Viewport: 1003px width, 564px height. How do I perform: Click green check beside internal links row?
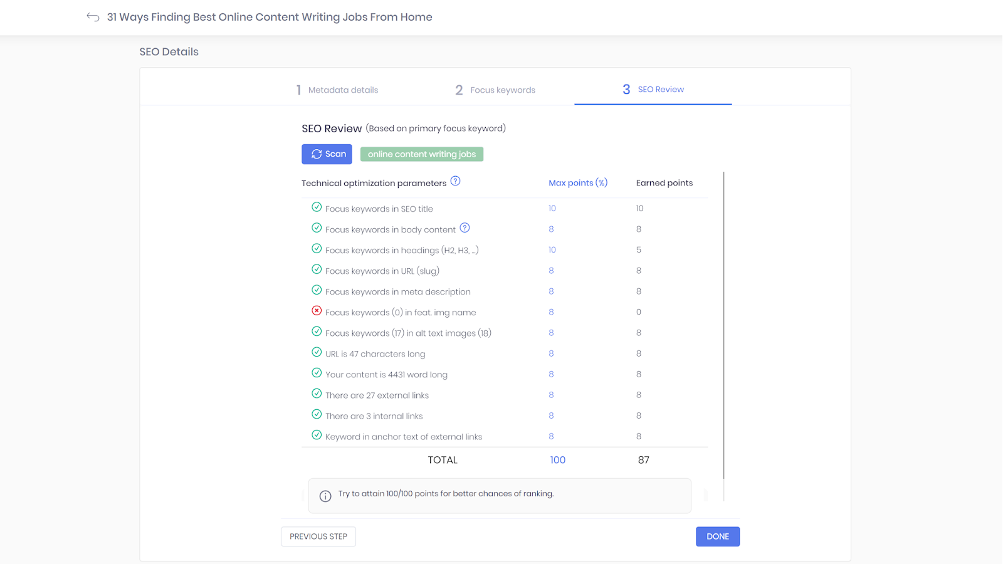[317, 414]
